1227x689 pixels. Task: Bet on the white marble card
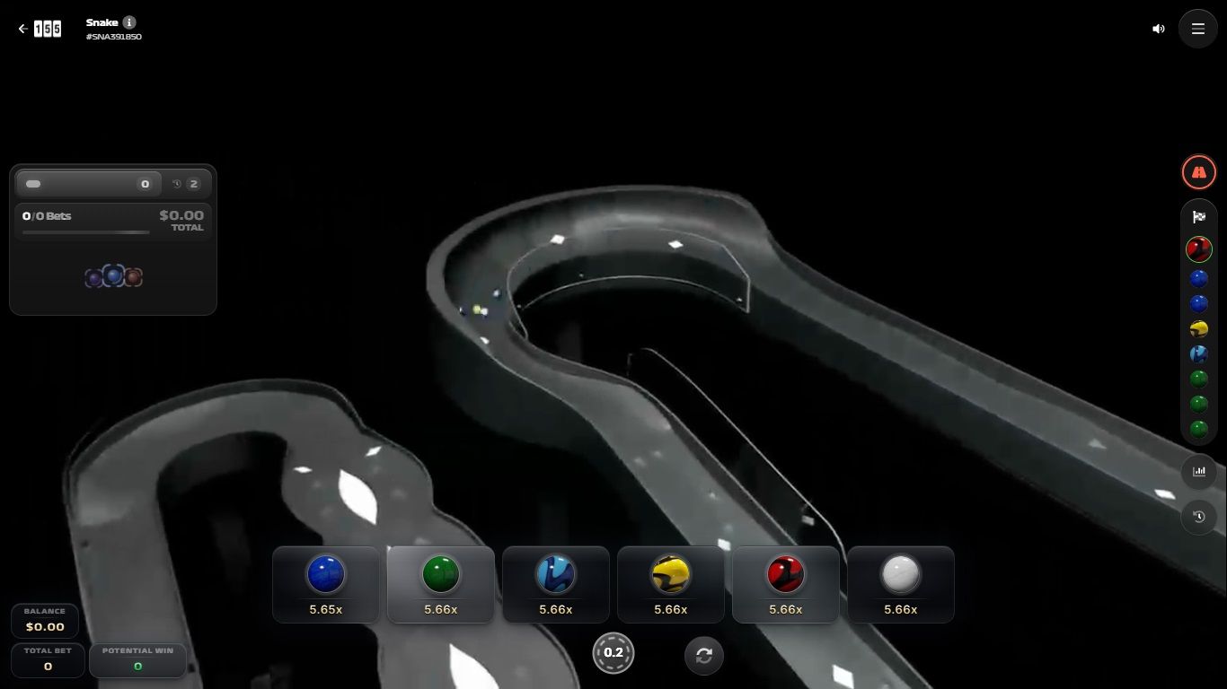click(x=901, y=584)
